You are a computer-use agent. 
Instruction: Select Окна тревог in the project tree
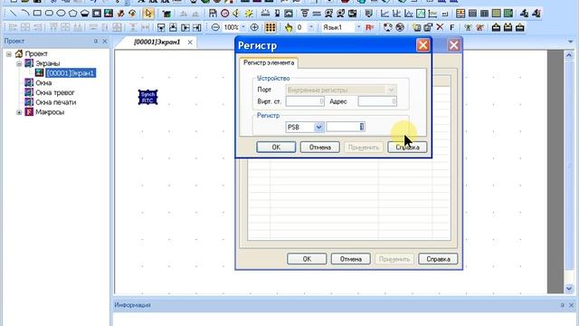coord(54,92)
